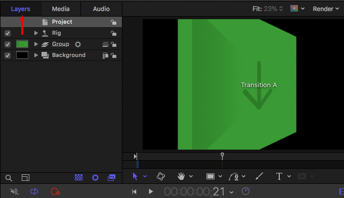This screenshot has width=344, height=198.
Task: Select the arrow Select/Transform tool
Action: (x=135, y=176)
